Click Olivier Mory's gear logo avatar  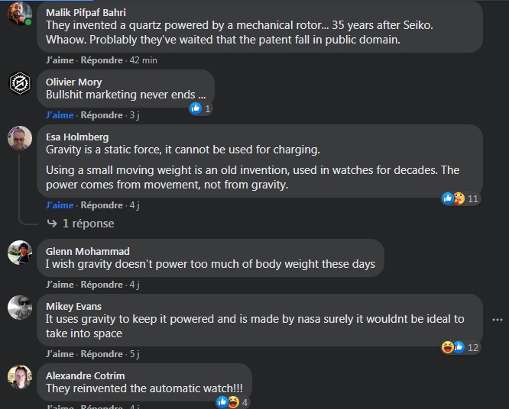[x=20, y=83]
